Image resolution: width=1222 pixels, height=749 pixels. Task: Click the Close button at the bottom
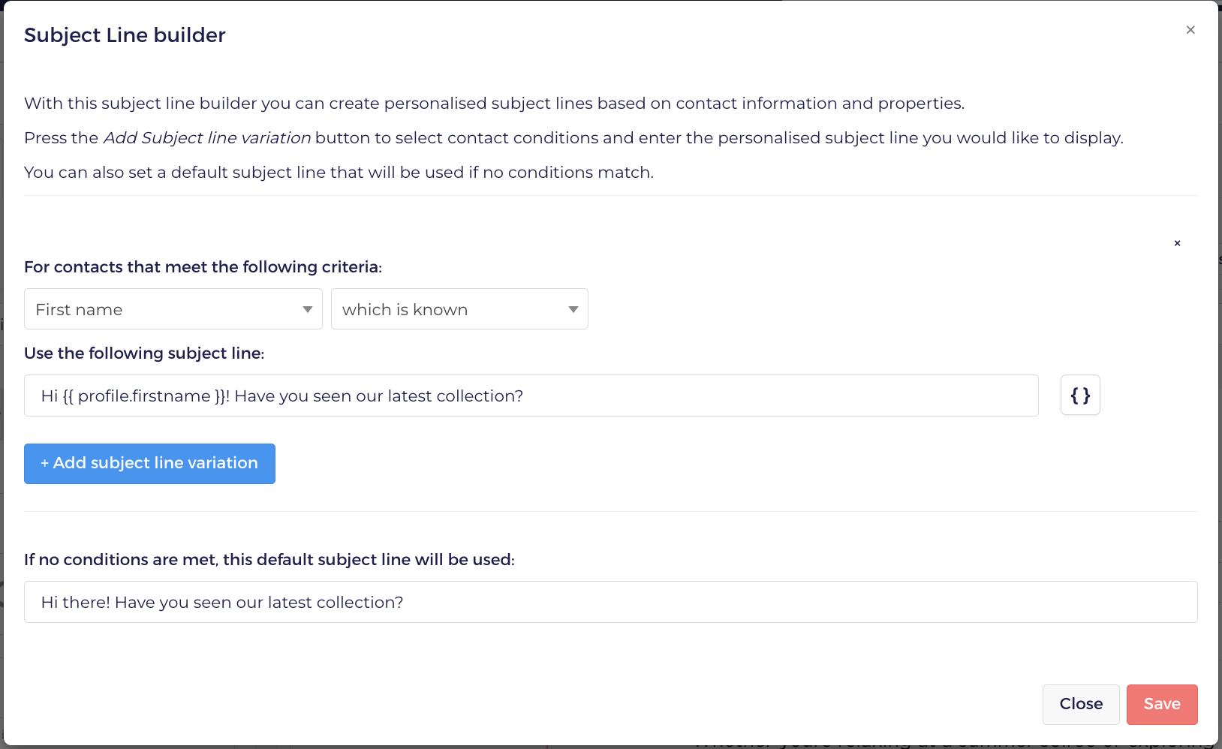click(1081, 704)
